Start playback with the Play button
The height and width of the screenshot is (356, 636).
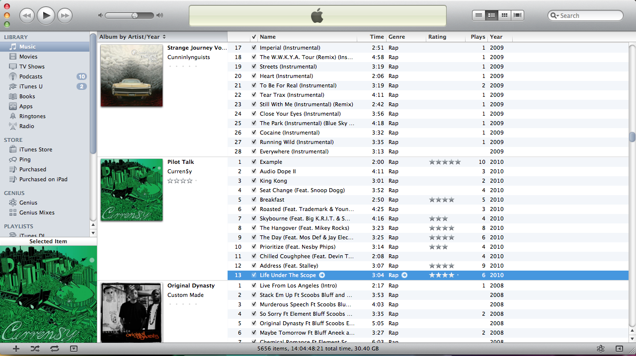tap(46, 15)
